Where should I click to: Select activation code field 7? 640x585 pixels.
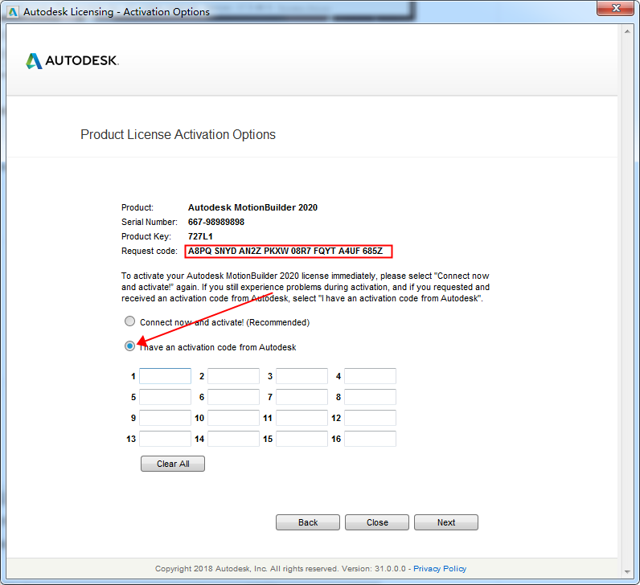click(x=302, y=397)
